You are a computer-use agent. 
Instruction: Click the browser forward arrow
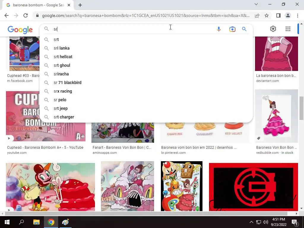(16, 15)
